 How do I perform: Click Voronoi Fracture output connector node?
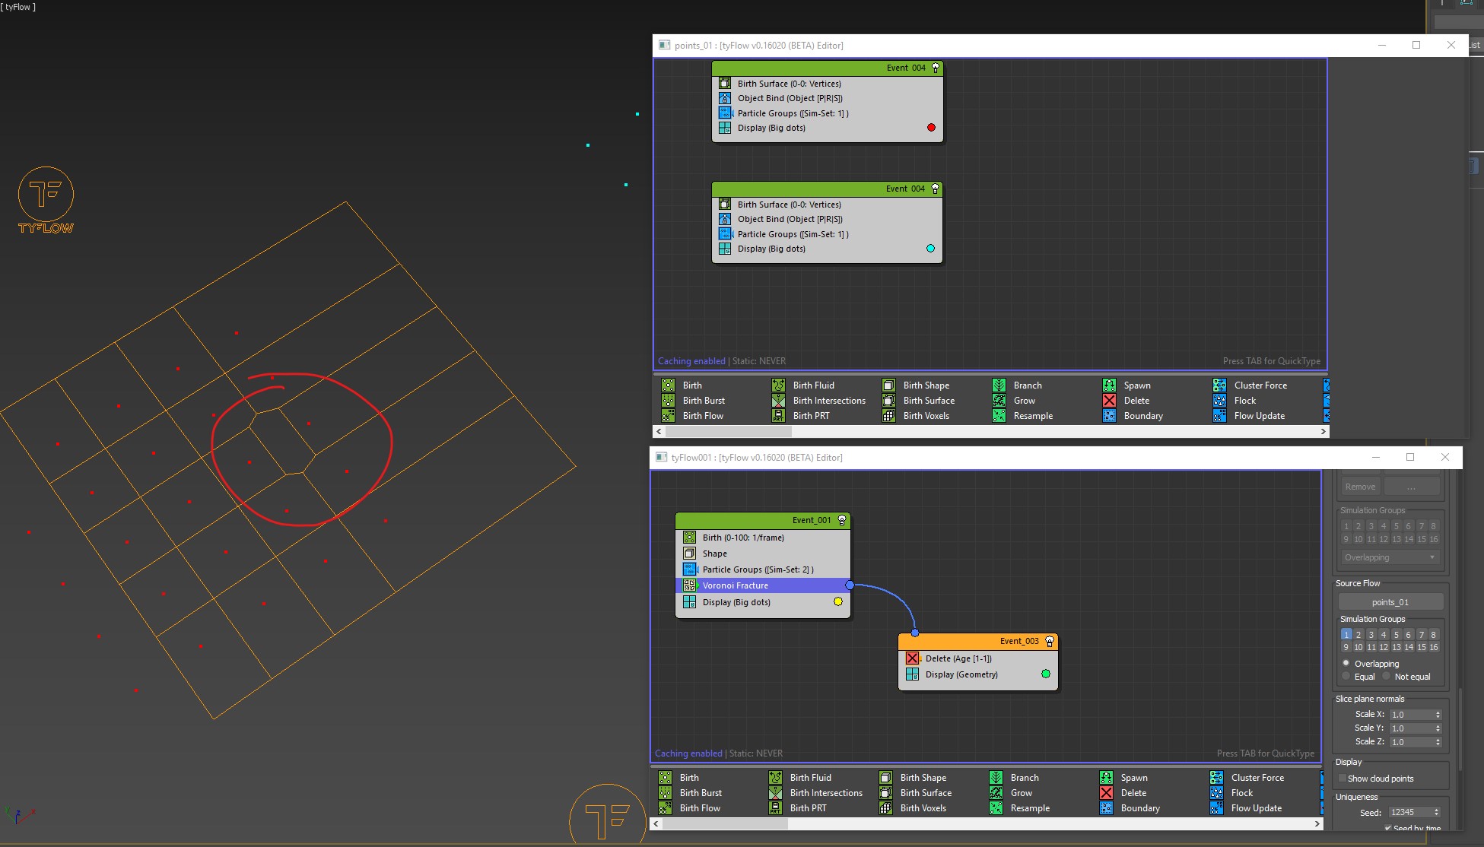[x=850, y=585]
